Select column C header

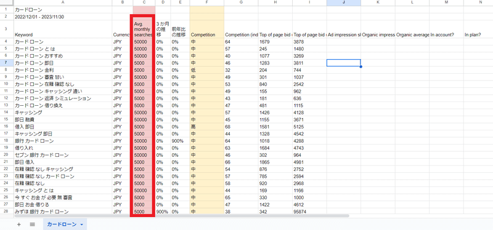144,2
